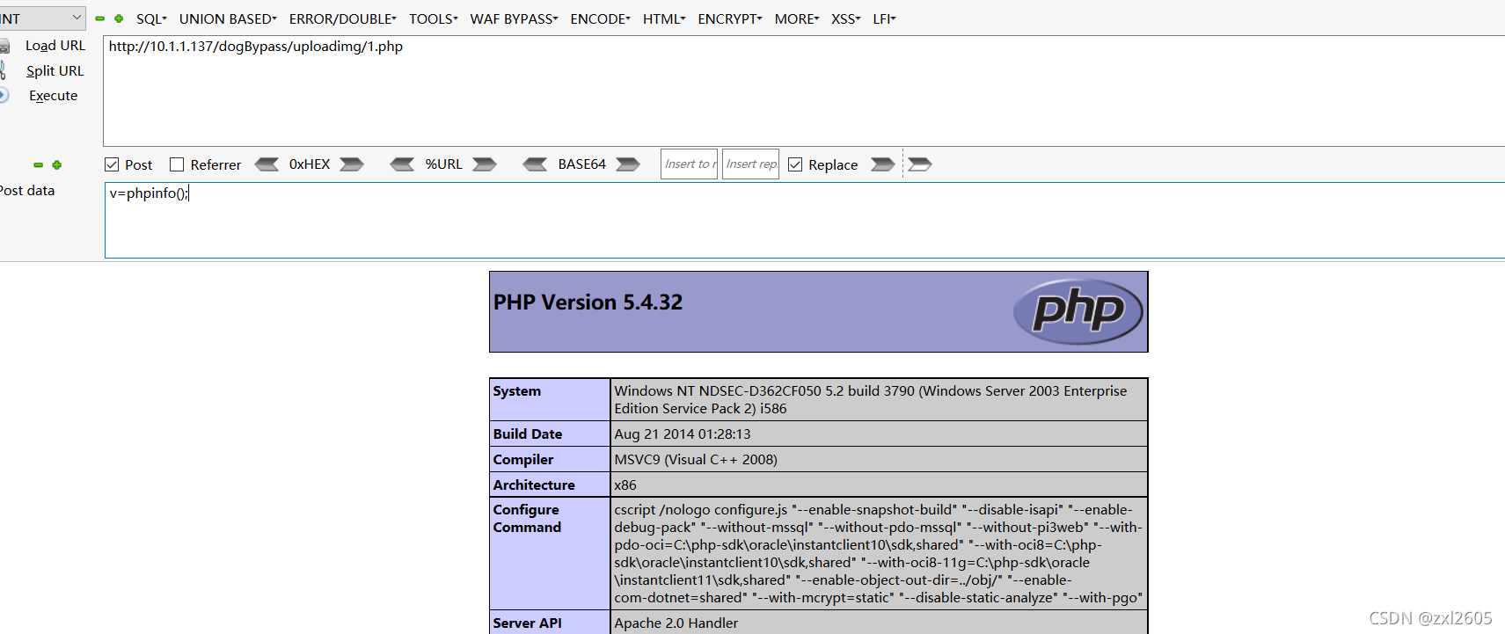
Task: Click the Architecture label
Action: click(x=534, y=485)
